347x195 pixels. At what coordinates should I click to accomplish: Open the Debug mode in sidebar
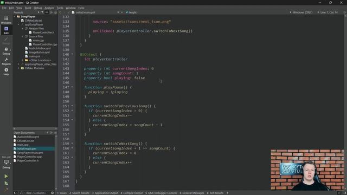point(6,51)
